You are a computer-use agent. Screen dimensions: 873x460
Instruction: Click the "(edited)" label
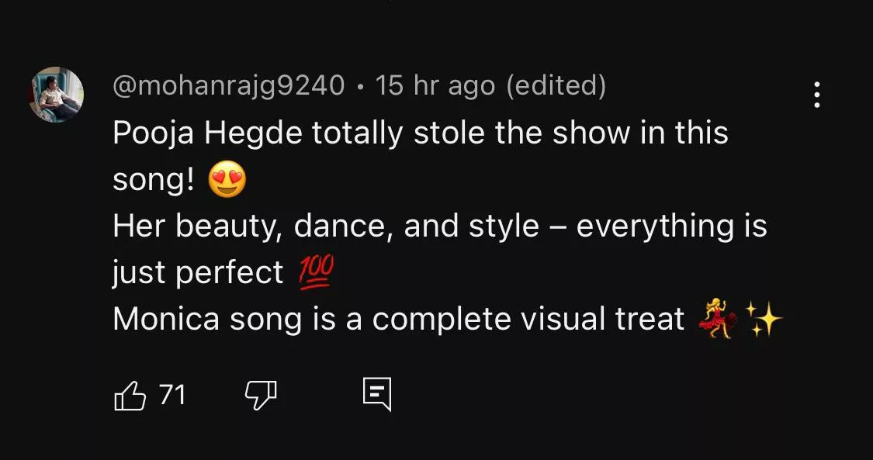coord(556,85)
